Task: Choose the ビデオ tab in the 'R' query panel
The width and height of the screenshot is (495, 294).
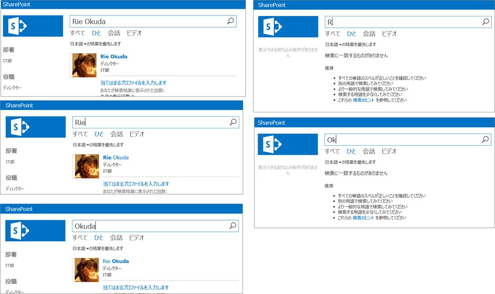Action: point(389,33)
